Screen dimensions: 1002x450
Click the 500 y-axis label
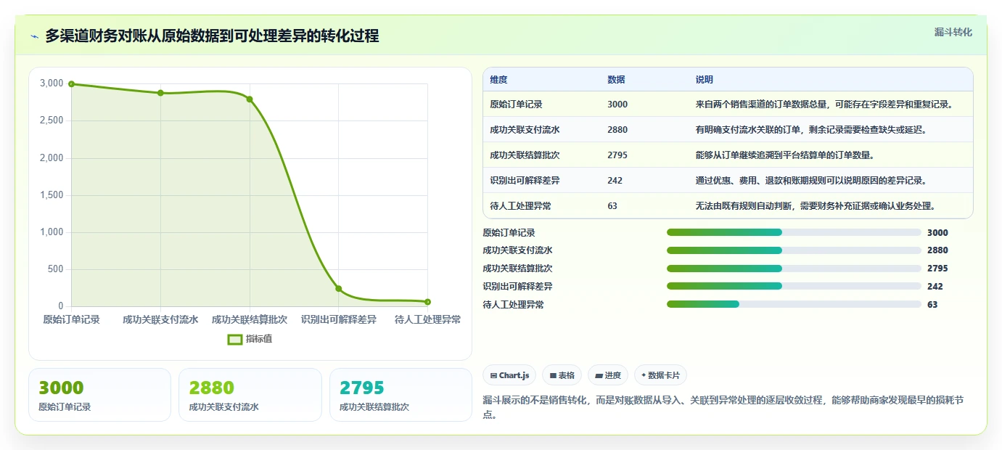[56, 269]
